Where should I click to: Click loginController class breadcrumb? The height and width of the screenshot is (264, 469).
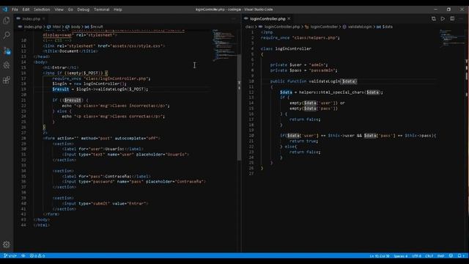point(324,26)
